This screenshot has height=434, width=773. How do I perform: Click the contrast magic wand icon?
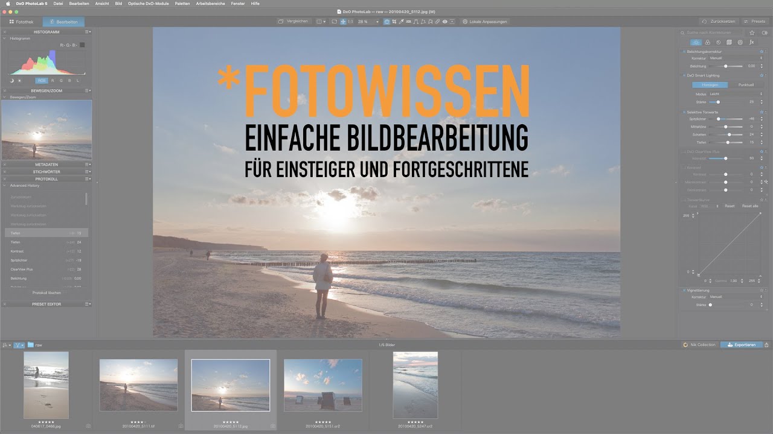tap(765, 181)
